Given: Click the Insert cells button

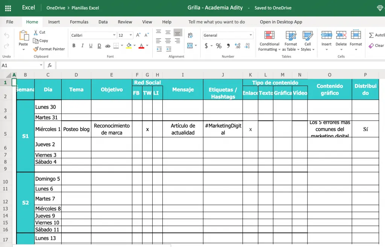Looking at the screenshot, I should coord(327,41).
